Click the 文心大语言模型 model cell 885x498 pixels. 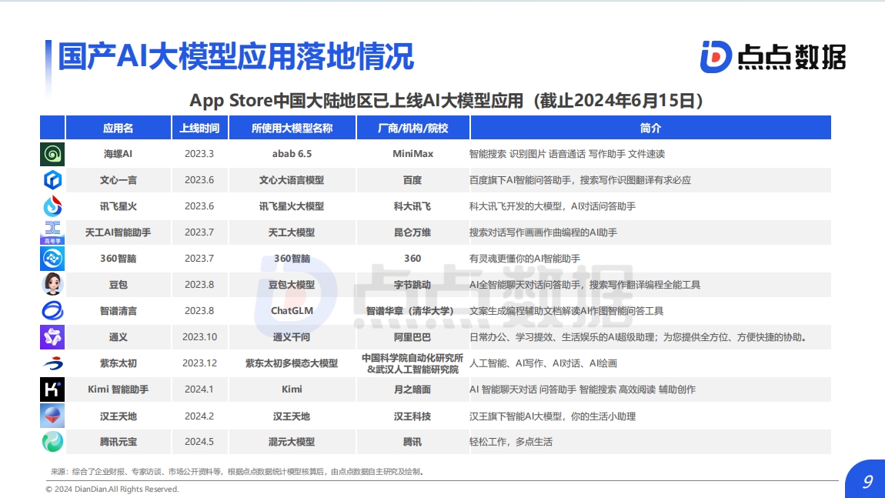292,180
